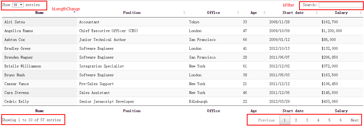Select the Cedric Kelly table row

coord(183,102)
